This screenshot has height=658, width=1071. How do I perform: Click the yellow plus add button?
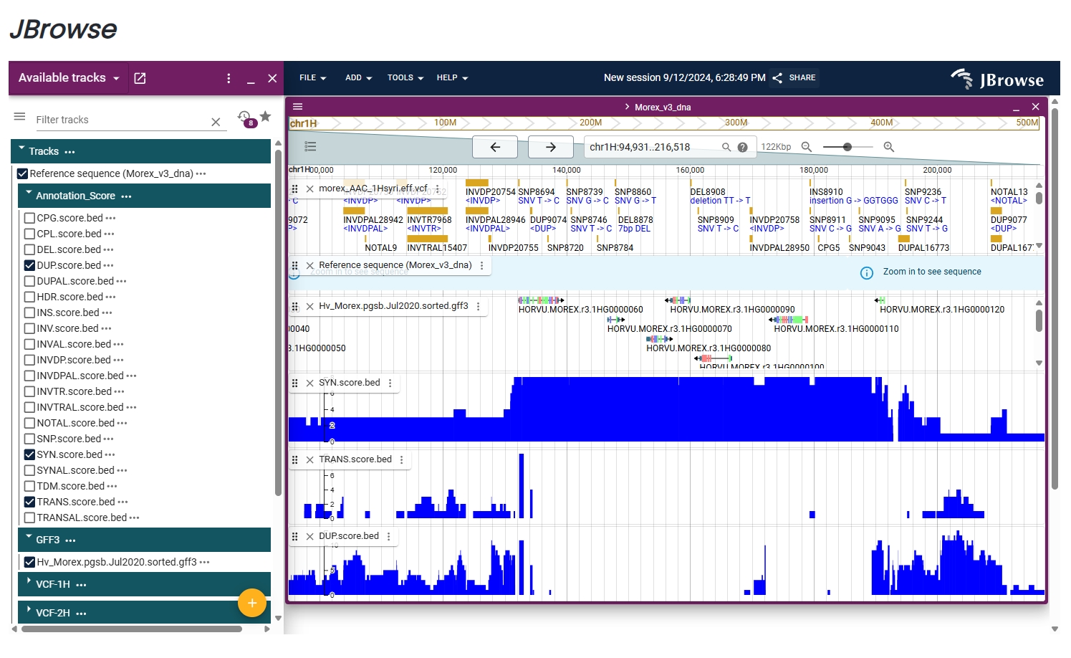coord(251,604)
